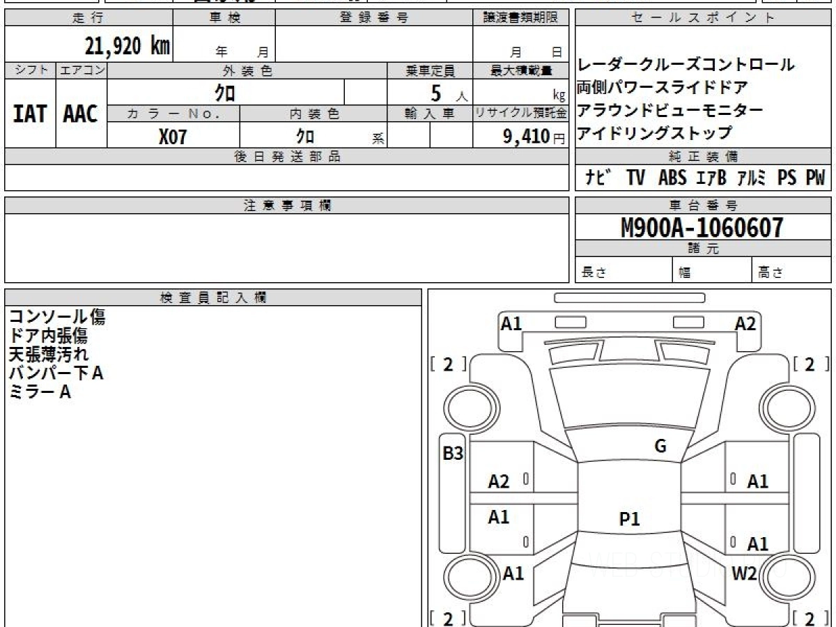
Task: Click the ABS equipment entry
Action: pos(672,178)
